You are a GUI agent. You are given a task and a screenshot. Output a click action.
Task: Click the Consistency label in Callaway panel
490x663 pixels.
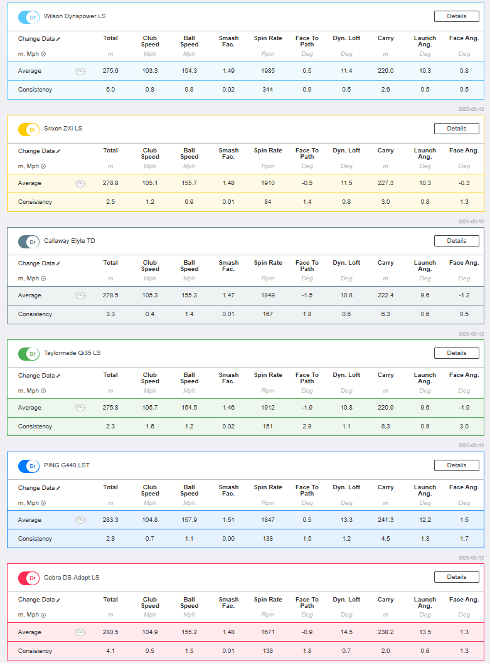pos(35,314)
